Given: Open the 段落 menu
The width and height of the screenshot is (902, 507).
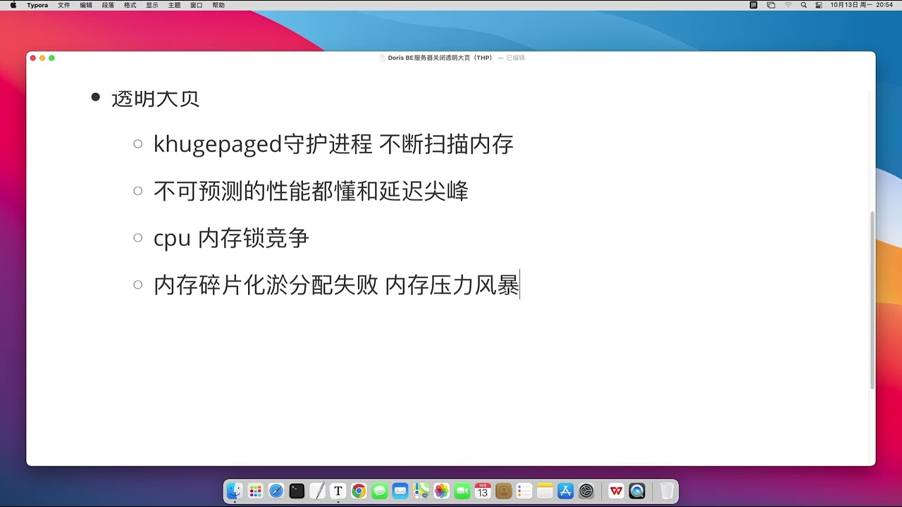Looking at the screenshot, I should [x=108, y=5].
